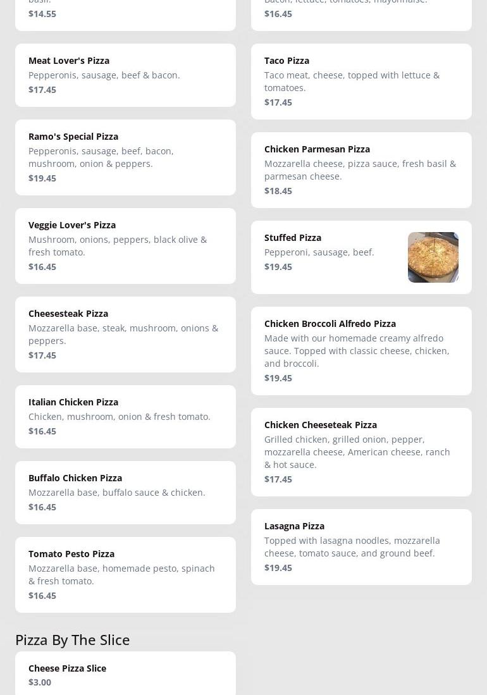Pick the Buffalo Chicken Pizza card
This screenshot has height=695, width=487.
tap(125, 492)
